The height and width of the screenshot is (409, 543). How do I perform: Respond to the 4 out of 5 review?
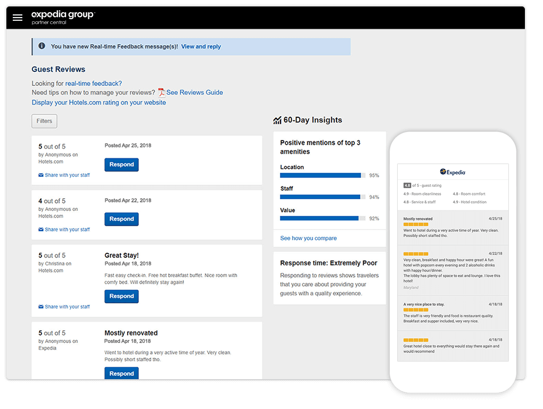tap(121, 219)
